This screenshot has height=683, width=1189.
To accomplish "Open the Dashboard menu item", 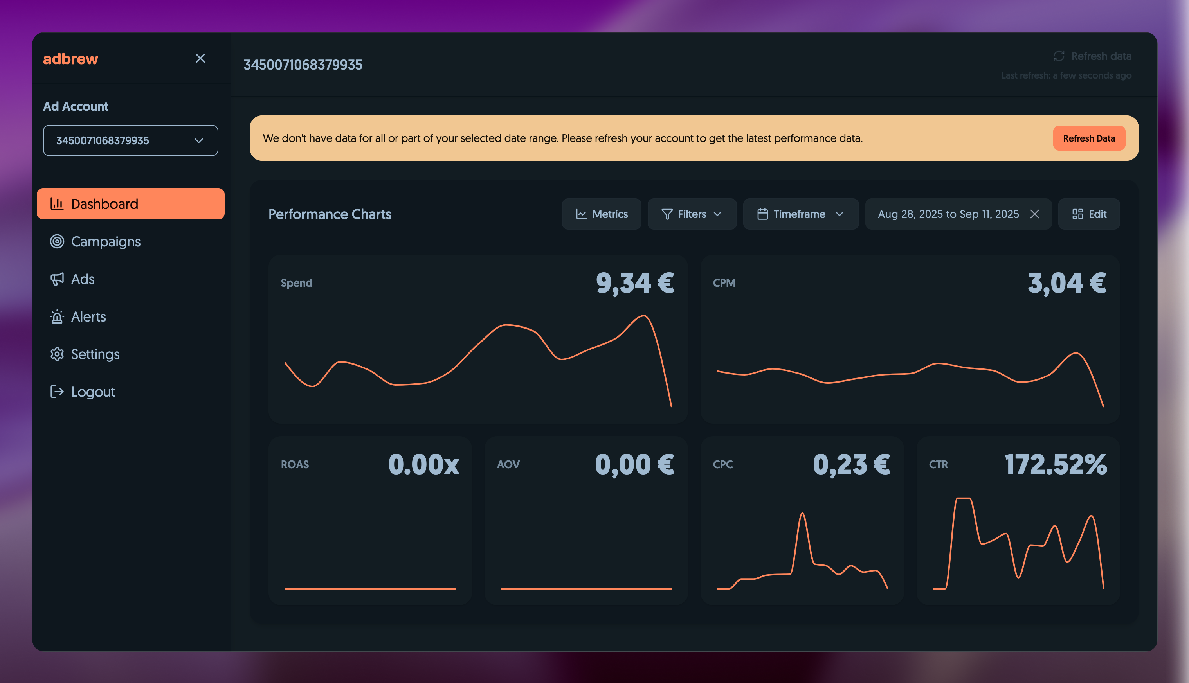I will 130,203.
